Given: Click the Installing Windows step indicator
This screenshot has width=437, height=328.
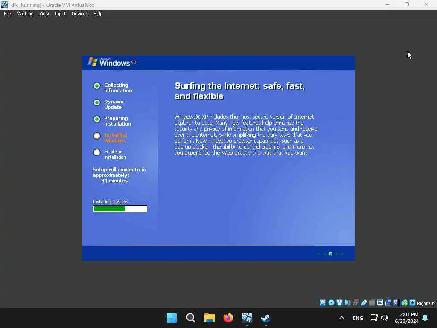Looking at the screenshot, I should 97,136.
